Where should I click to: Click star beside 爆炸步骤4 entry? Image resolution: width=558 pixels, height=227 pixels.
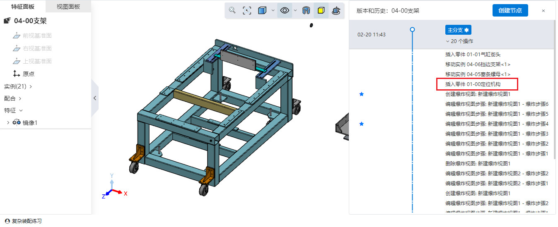(x=361, y=124)
